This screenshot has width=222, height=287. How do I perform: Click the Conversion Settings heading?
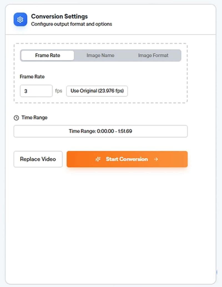point(59,16)
